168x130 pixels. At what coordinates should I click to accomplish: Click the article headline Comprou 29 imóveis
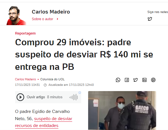tap(84, 55)
